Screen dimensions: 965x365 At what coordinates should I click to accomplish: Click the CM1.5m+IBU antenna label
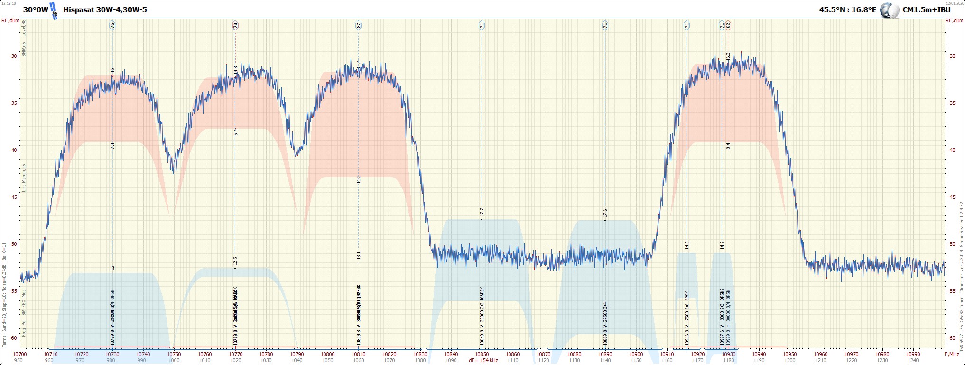pyautogui.click(x=927, y=10)
